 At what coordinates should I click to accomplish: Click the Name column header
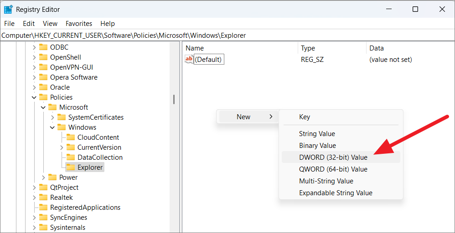click(195, 48)
